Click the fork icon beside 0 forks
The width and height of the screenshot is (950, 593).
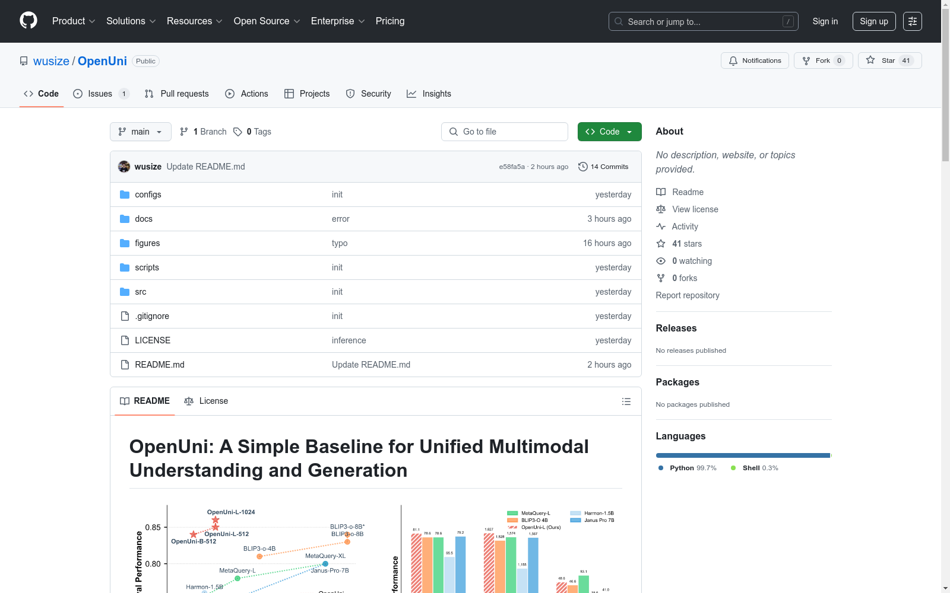tap(661, 278)
